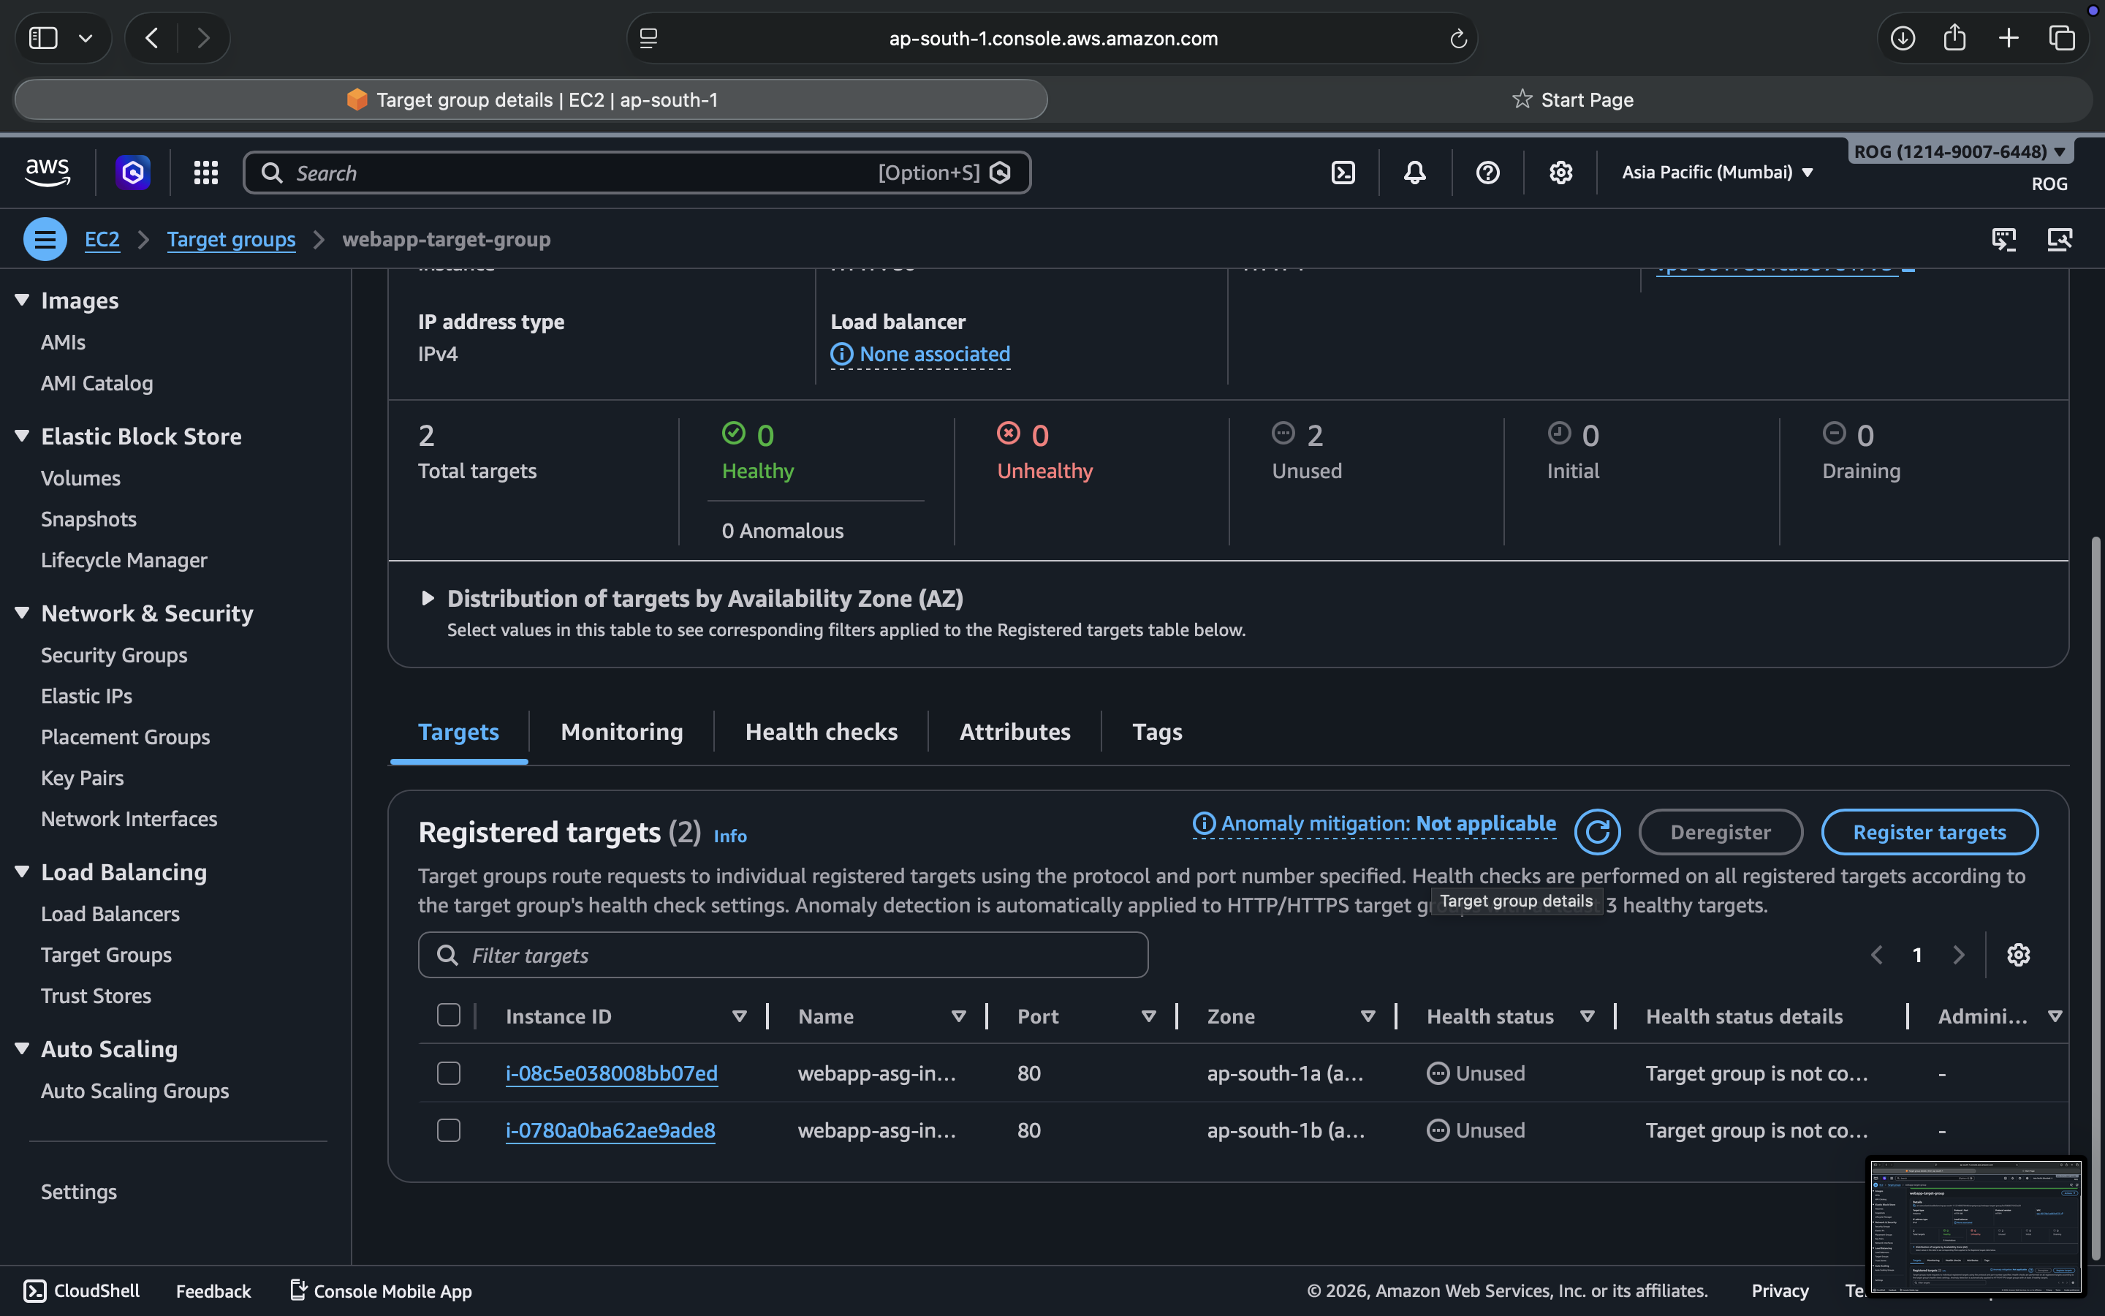Open the AWS services grid menu

(x=205, y=173)
